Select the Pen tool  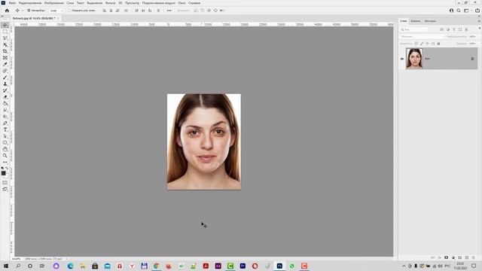(x=5, y=123)
